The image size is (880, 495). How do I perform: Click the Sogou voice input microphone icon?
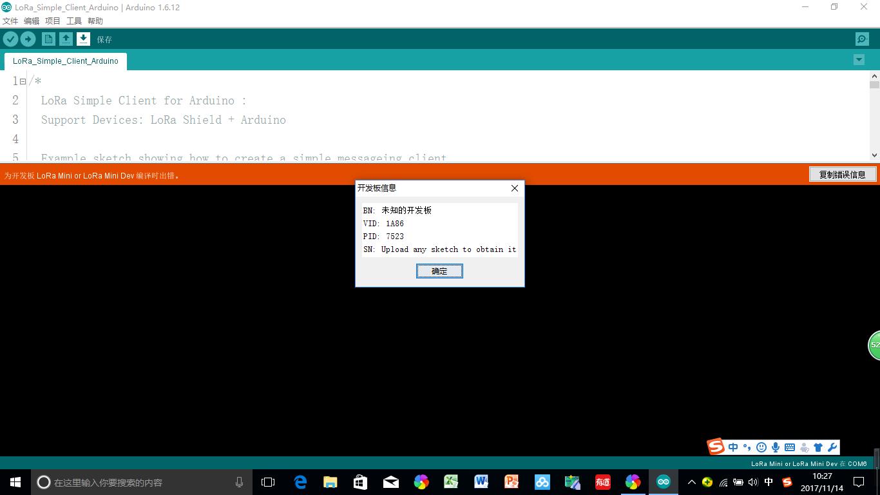pos(776,447)
